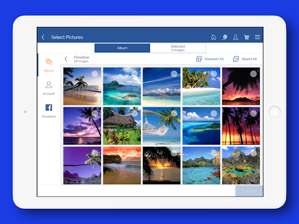This screenshot has width=299, height=224.
Task: Select Facebook as photo source
Action: click(48, 111)
